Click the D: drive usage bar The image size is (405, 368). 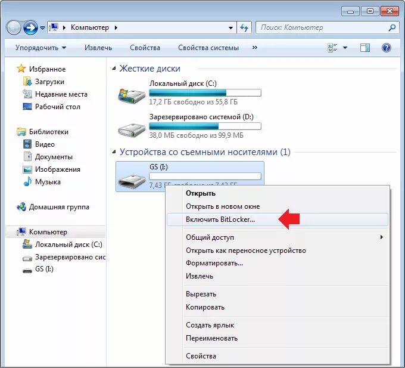pyautogui.click(x=205, y=126)
